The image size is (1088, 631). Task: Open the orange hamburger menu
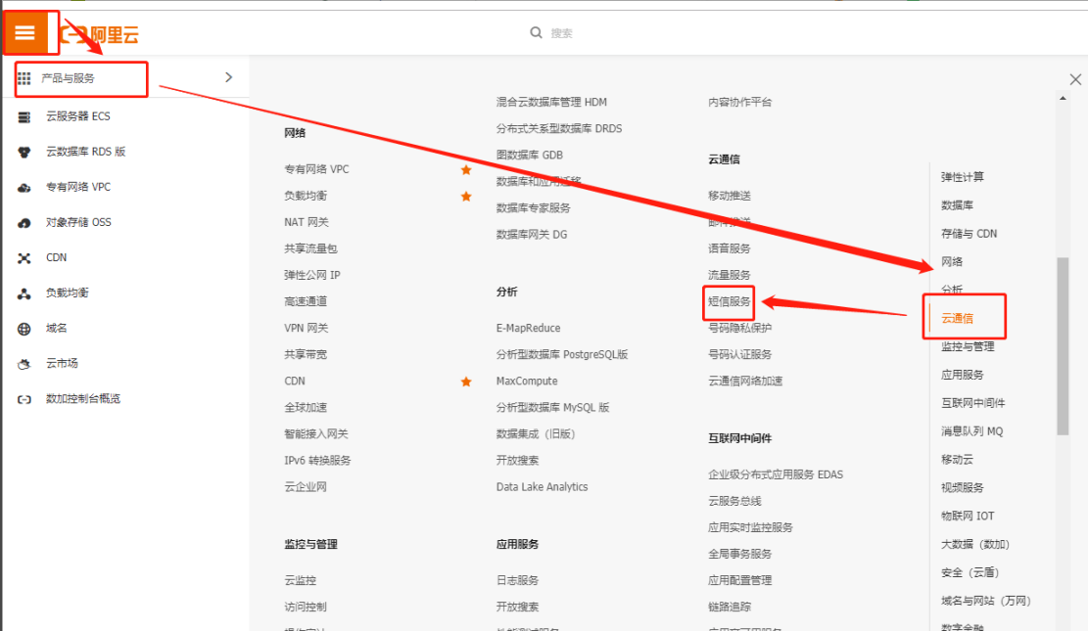click(25, 32)
